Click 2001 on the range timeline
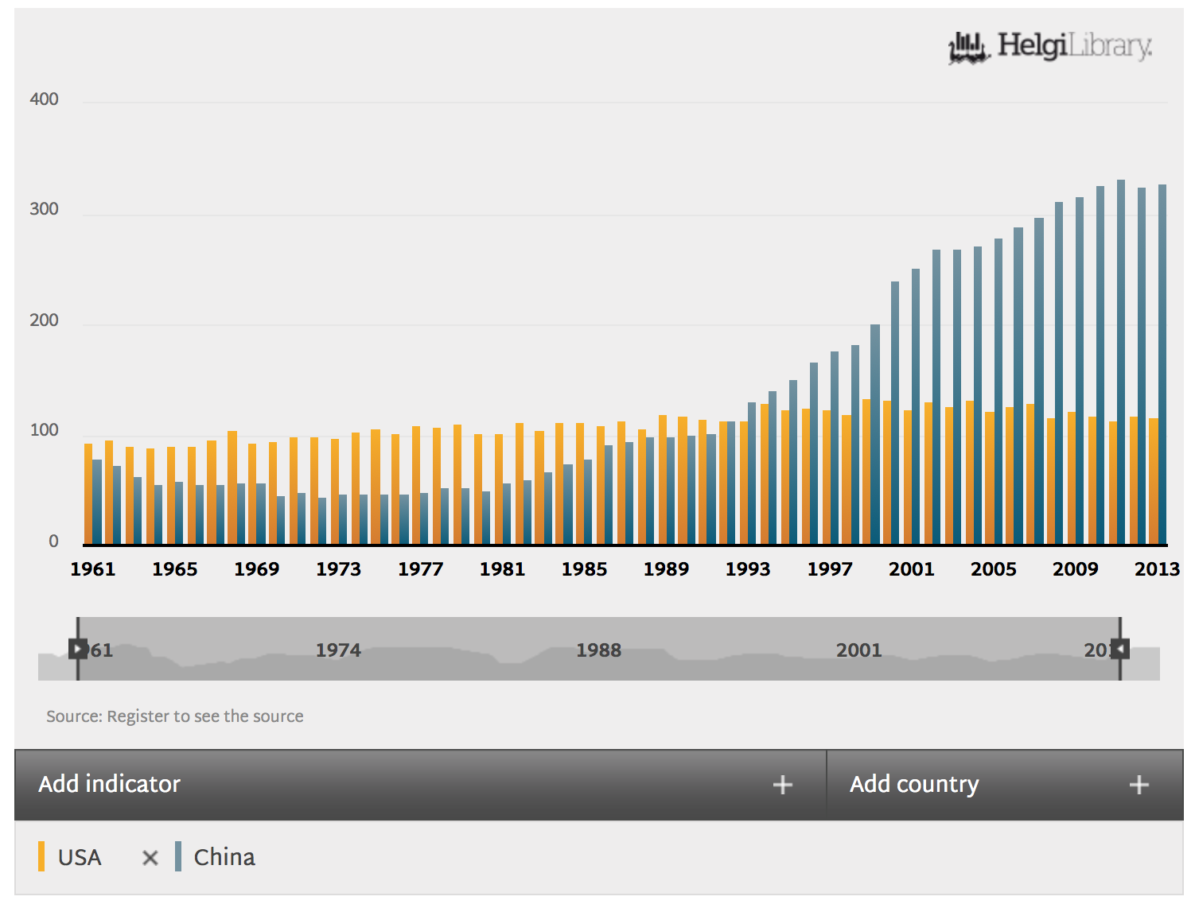1195x908 pixels. (858, 650)
